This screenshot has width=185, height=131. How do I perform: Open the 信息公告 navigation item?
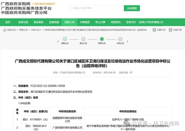(69, 22)
